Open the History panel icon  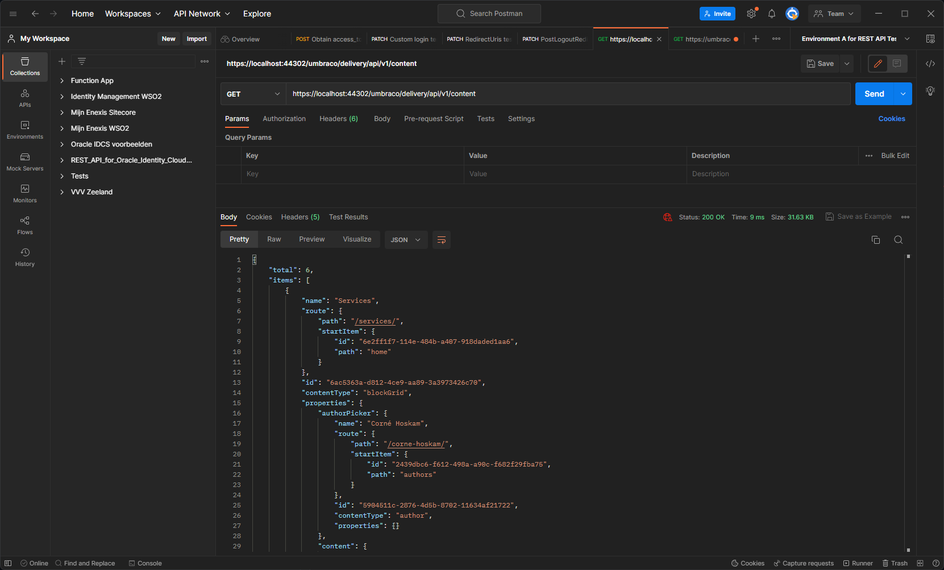[x=24, y=257]
